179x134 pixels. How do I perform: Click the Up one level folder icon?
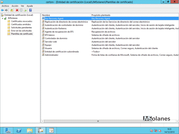12,10
